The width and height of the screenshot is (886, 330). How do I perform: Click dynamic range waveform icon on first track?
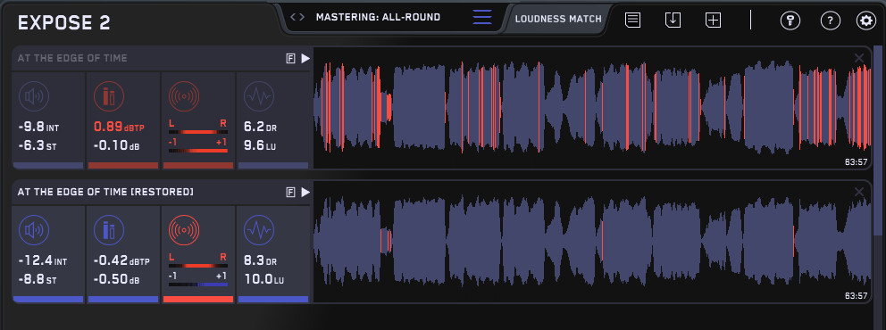(x=259, y=96)
